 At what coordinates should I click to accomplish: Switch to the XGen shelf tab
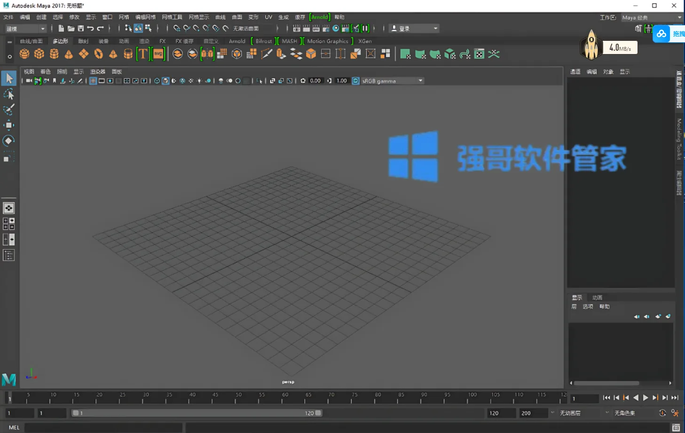point(365,41)
